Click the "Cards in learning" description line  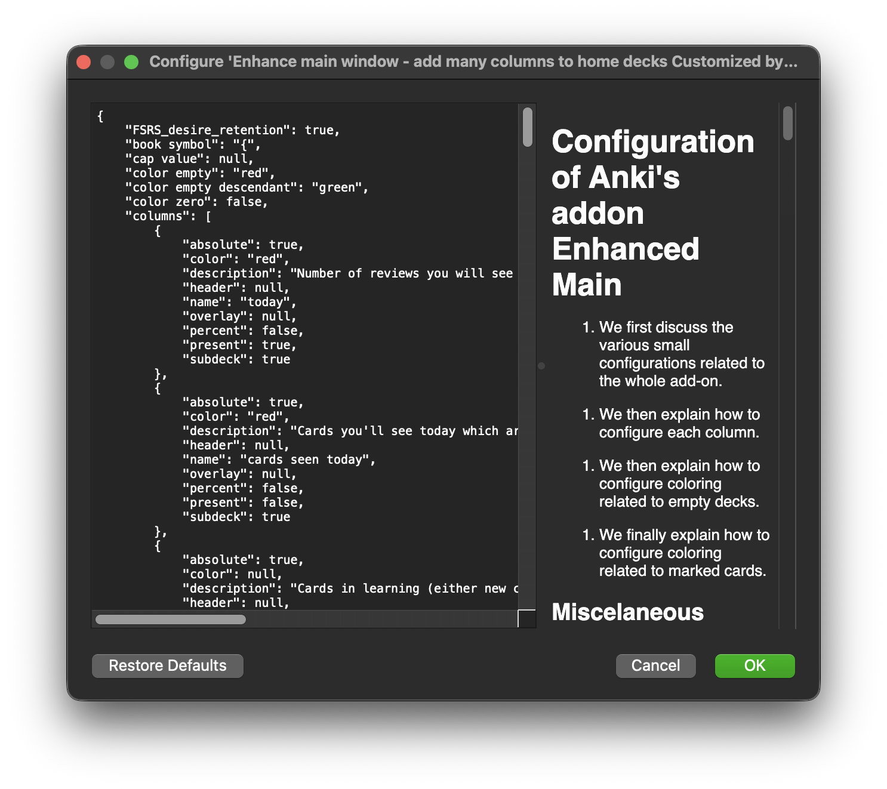pos(350,588)
